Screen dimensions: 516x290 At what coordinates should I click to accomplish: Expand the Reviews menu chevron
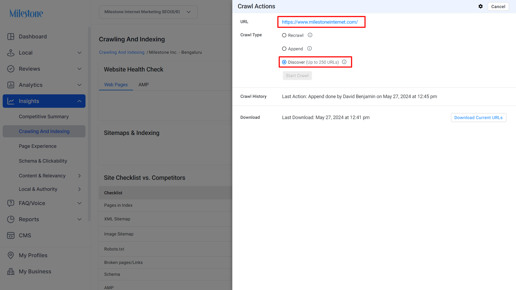(x=79, y=69)
